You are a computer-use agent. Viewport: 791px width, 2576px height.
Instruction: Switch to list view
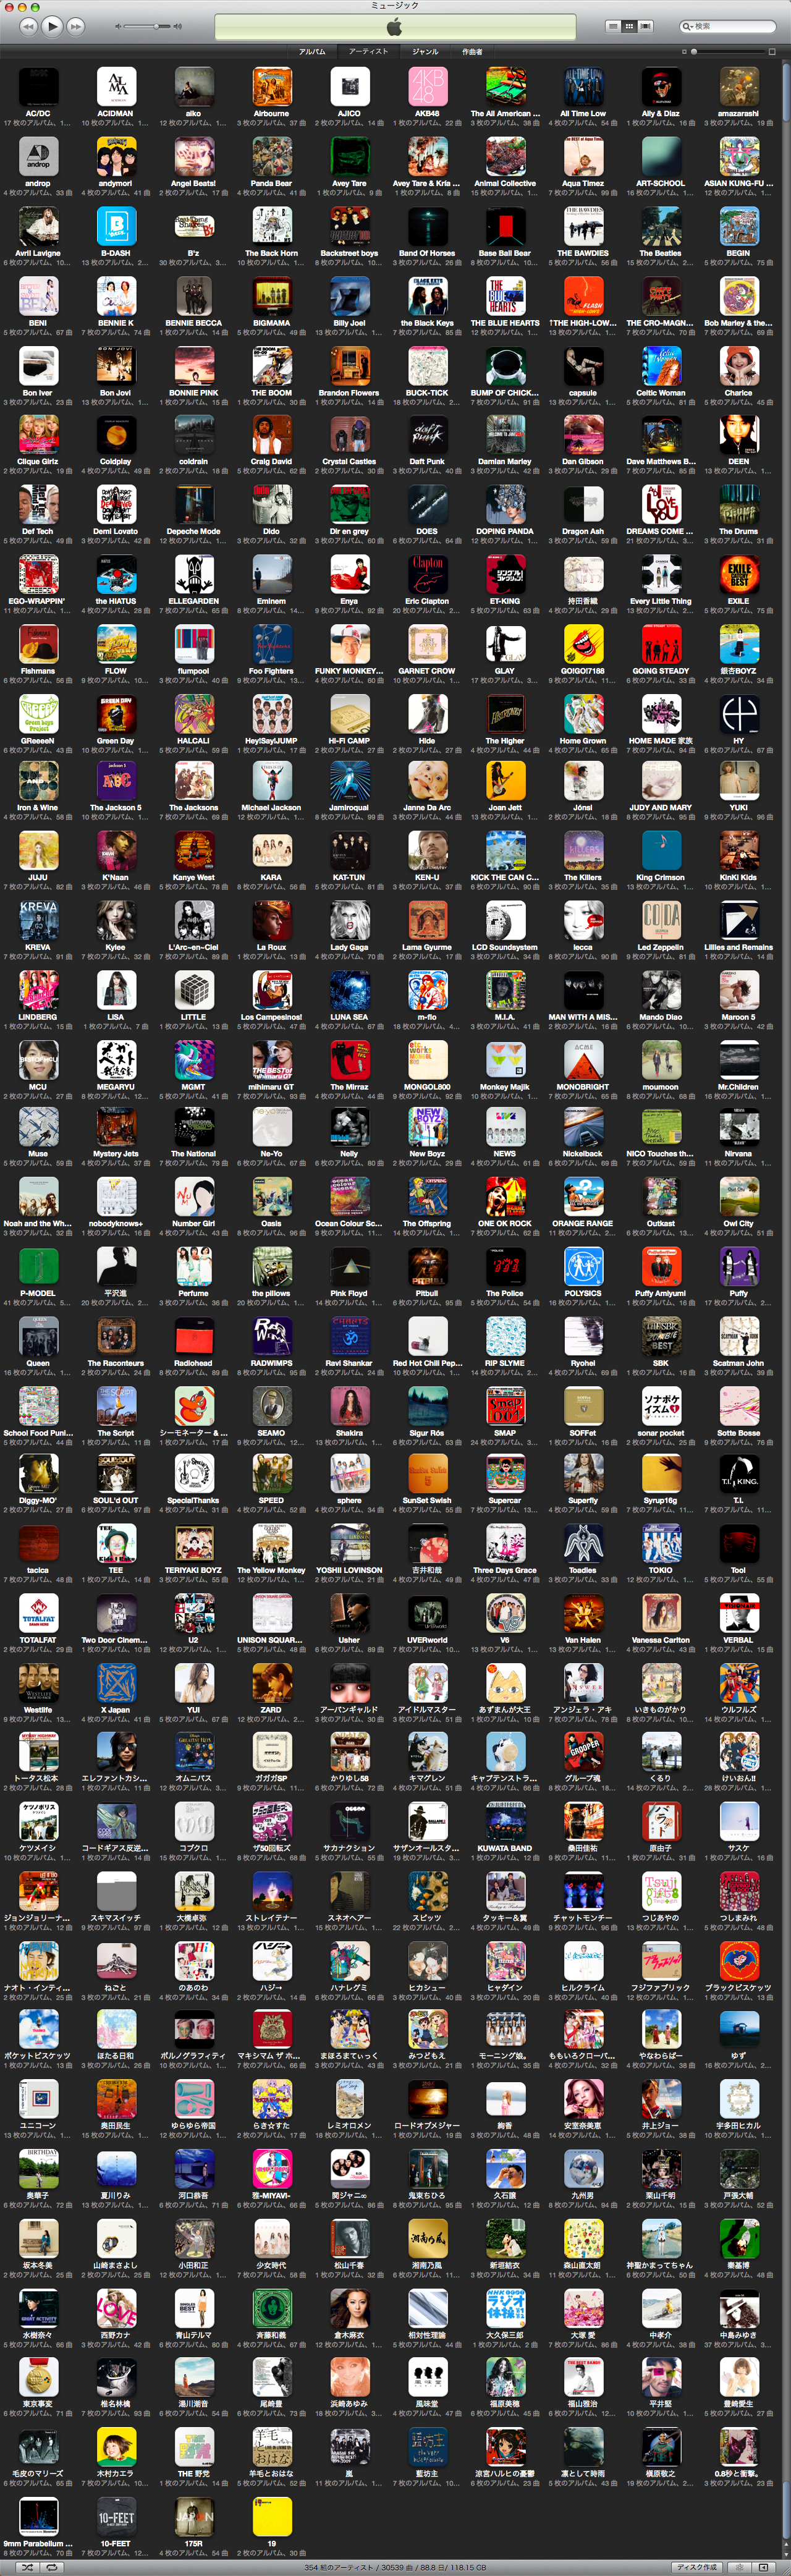(x=613, y=26)
